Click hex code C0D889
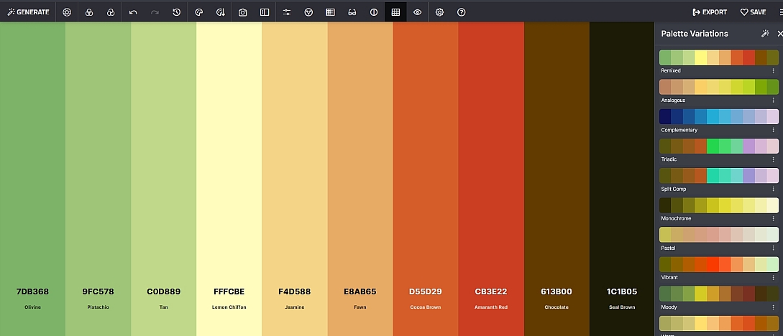Image resolution: width=783 pixels, height=336 pixels. pyautogui.click(x=163, y=291)
